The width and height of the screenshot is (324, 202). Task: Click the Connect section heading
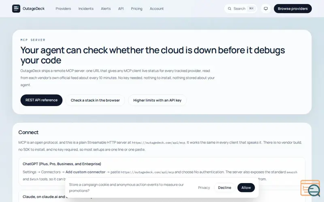[x=28, y=133]
